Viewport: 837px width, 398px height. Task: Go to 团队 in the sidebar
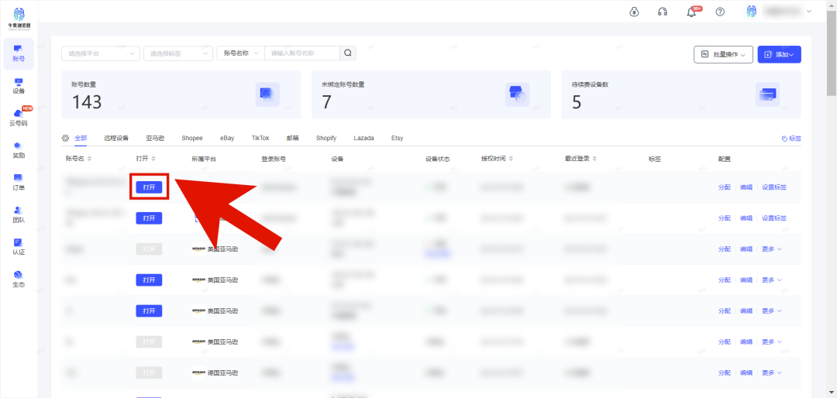tap(19, 214)
